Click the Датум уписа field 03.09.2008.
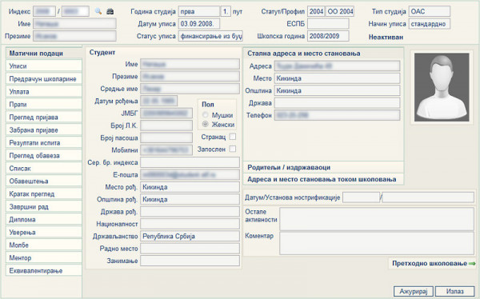This screenshot has height=299, width=480. [x=199, y=24]
